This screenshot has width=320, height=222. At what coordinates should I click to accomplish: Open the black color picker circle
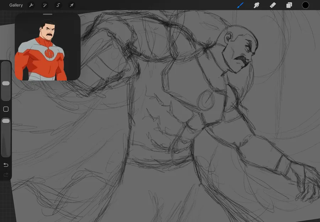[305, 5]
